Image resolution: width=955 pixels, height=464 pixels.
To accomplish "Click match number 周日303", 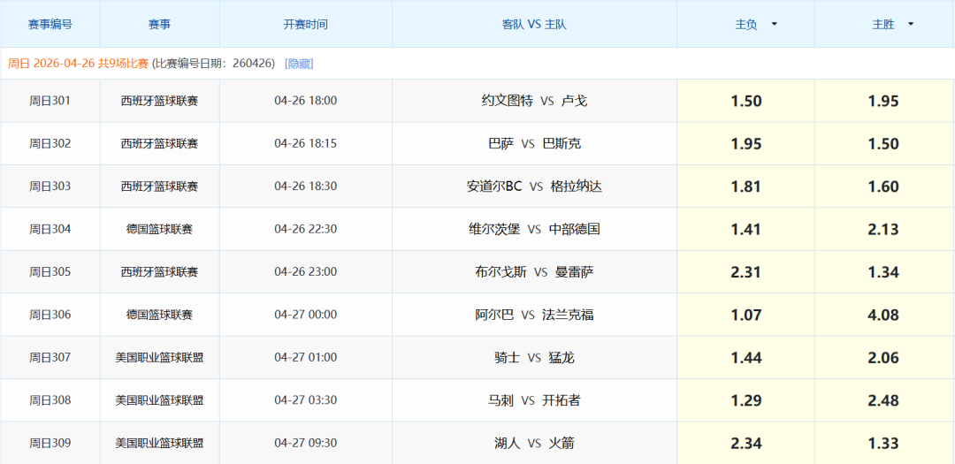I will [x=50, y=186].
